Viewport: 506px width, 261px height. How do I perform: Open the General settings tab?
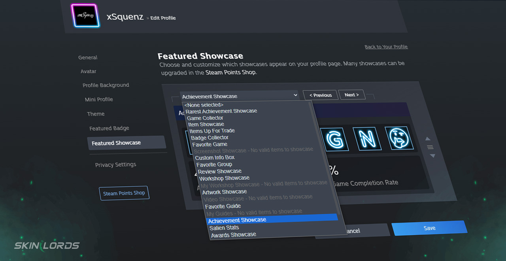tap(88, 57)
